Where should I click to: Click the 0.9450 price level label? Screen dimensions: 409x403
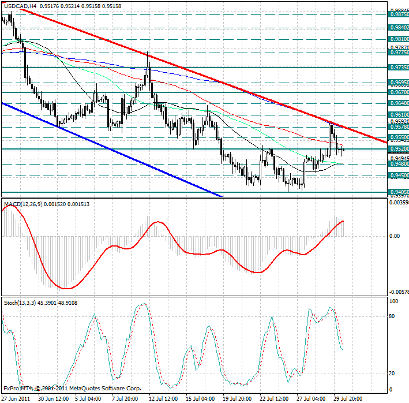tap(399, 175)
